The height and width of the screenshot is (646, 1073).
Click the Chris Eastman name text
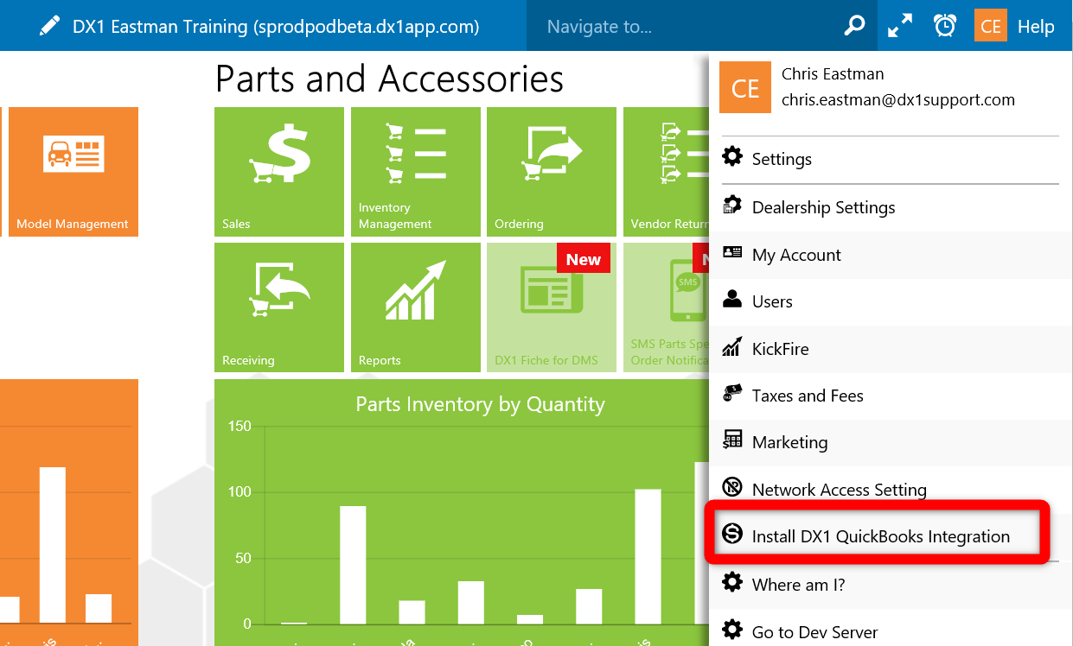click(833, 74)
